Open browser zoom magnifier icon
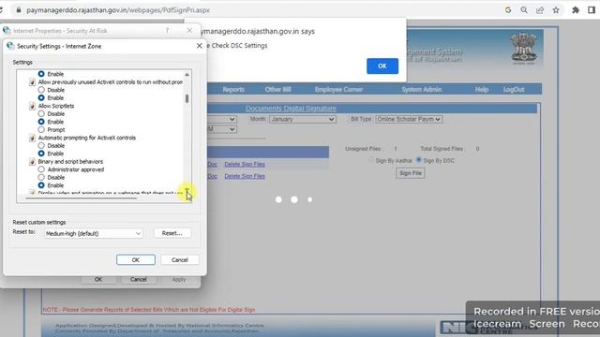Viewport: 600px width, 337px height. coord(524,10)
